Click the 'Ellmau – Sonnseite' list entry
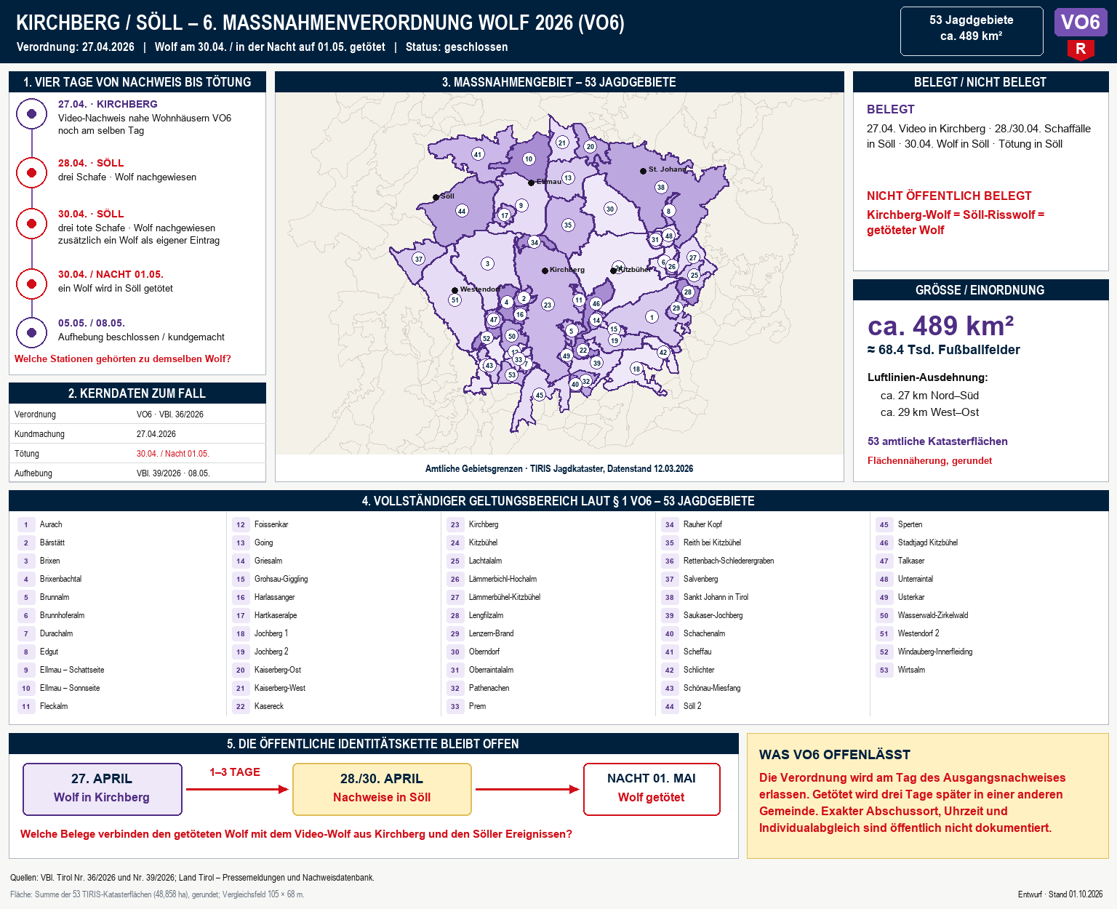 [x=70, y=688]
